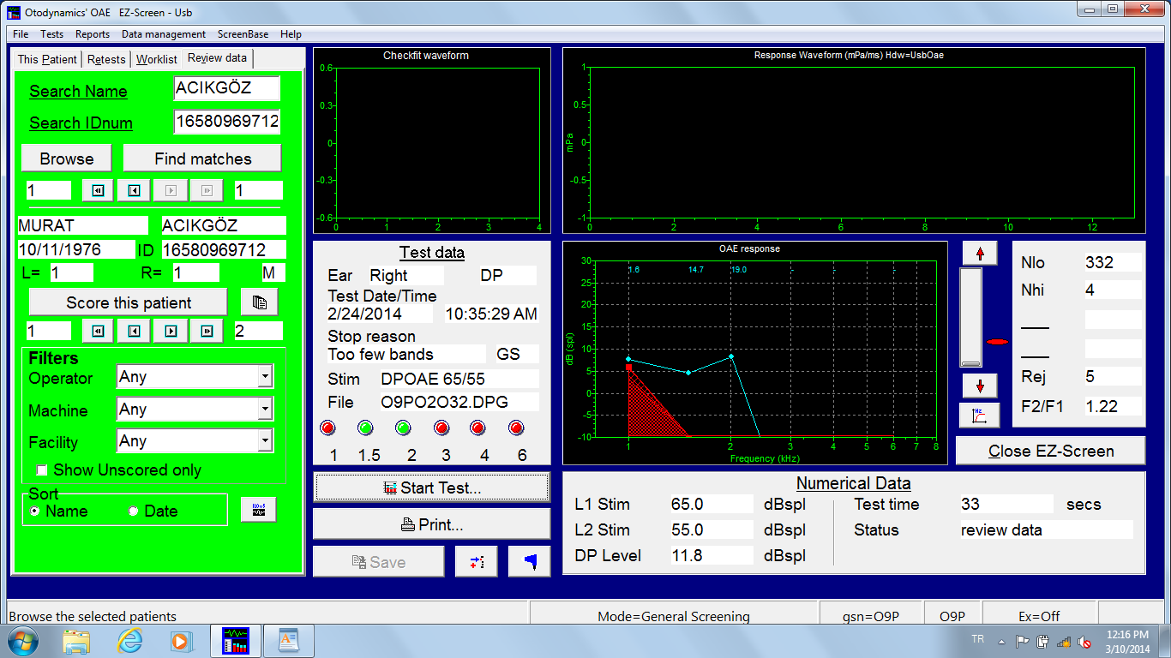The image size is (1171, 658).
Task: Click the green indicator for 2 kHz band
Action: (403, 428)
